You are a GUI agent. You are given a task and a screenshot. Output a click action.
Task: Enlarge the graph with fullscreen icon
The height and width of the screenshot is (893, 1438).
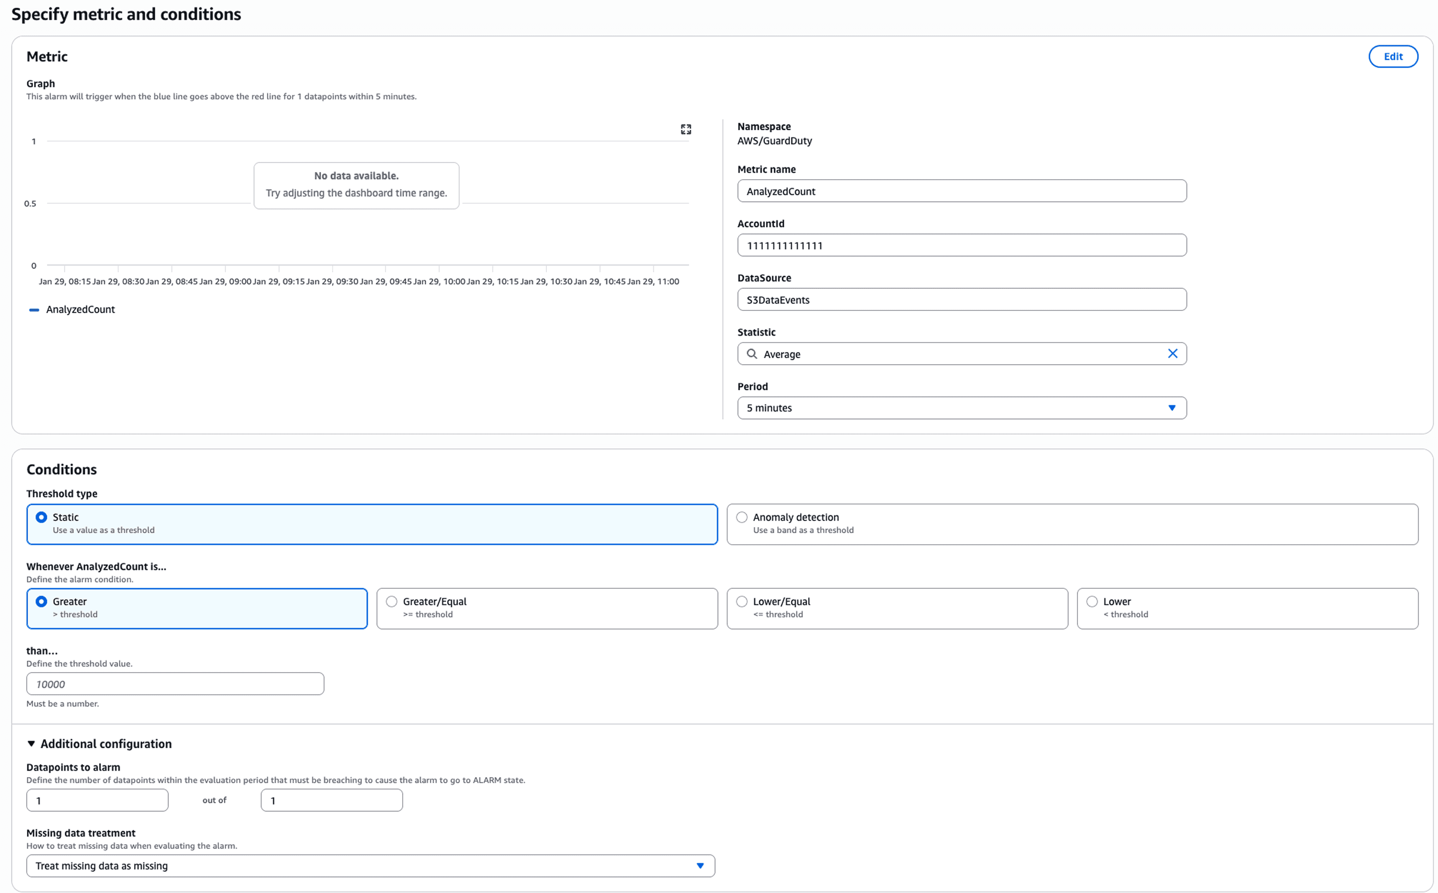[x=685, y=129]
